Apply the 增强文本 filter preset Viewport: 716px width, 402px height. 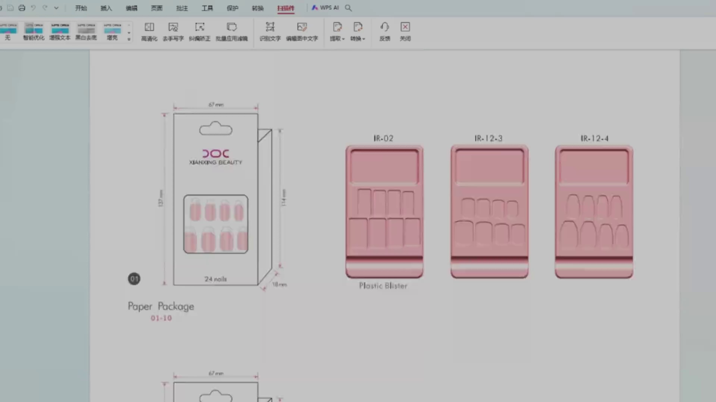(60, 31)
